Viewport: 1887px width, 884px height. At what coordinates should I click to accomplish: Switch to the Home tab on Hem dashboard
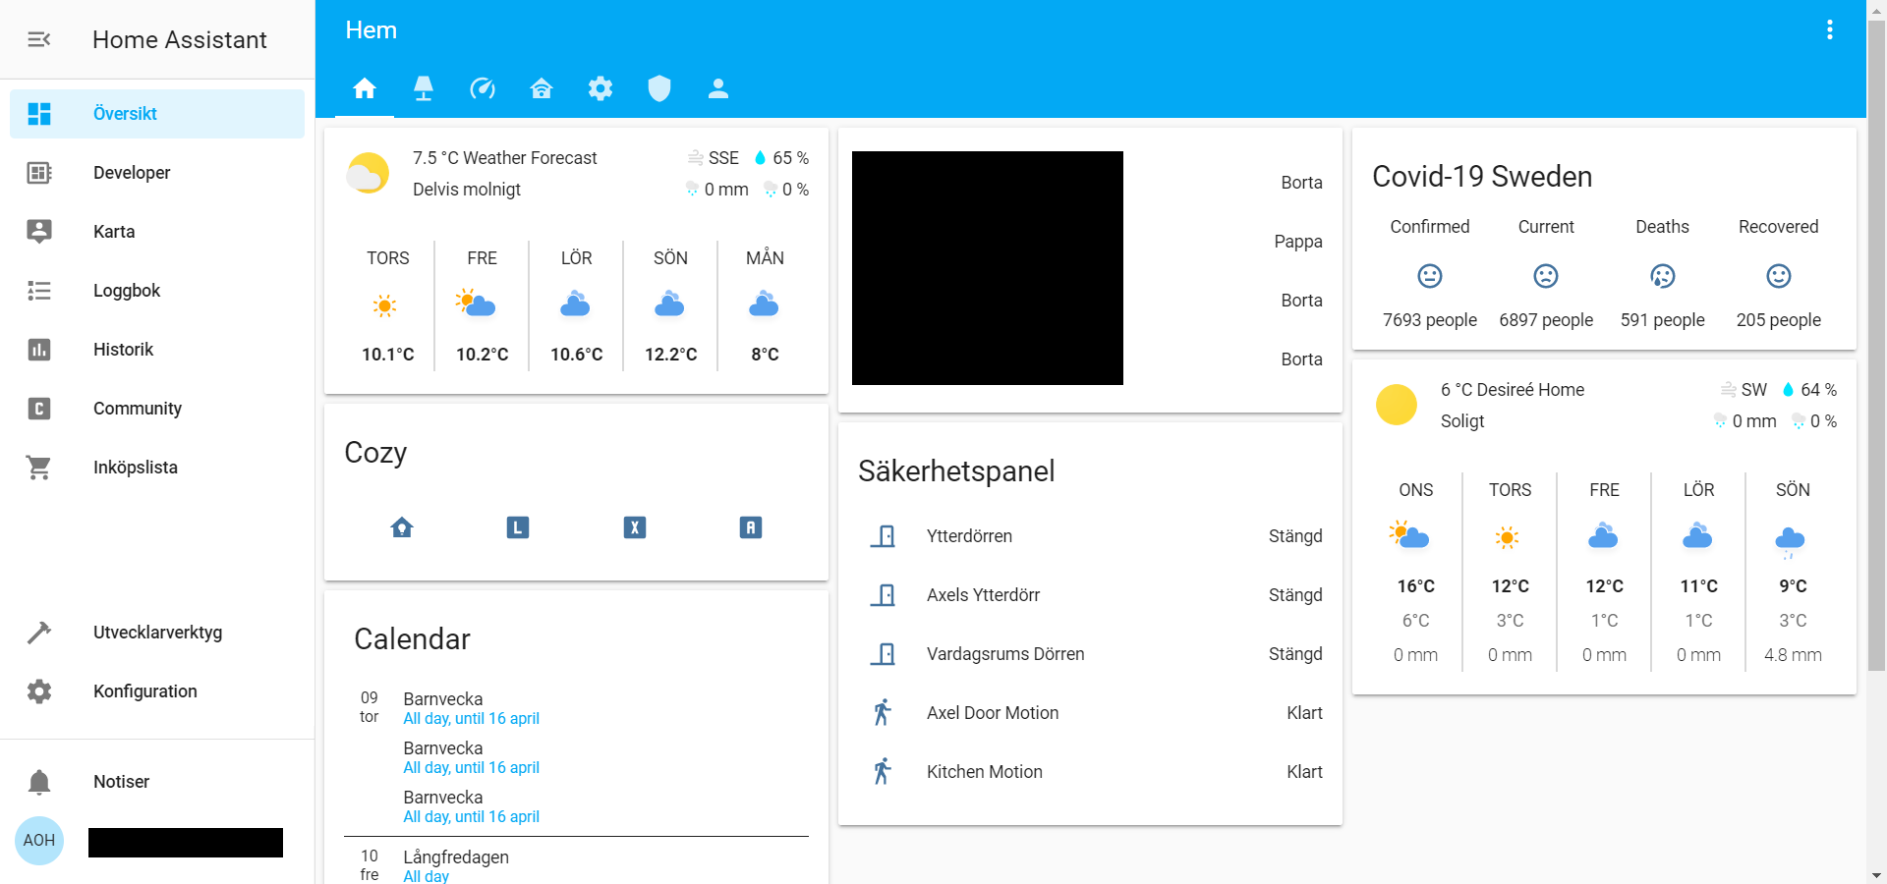[x=365, y=88]
